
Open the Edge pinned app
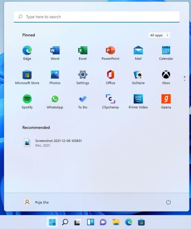click(x=27, y=53)
